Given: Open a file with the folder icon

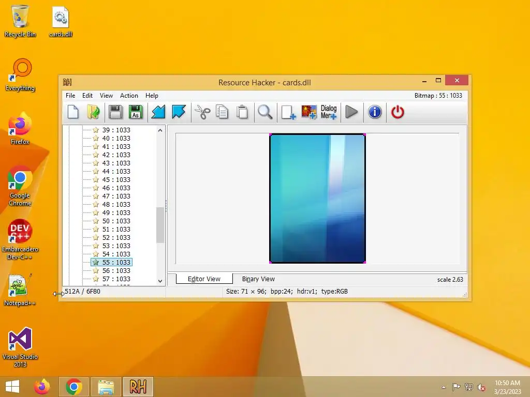Looking at the screenshot, I should [x=93, y=112].
